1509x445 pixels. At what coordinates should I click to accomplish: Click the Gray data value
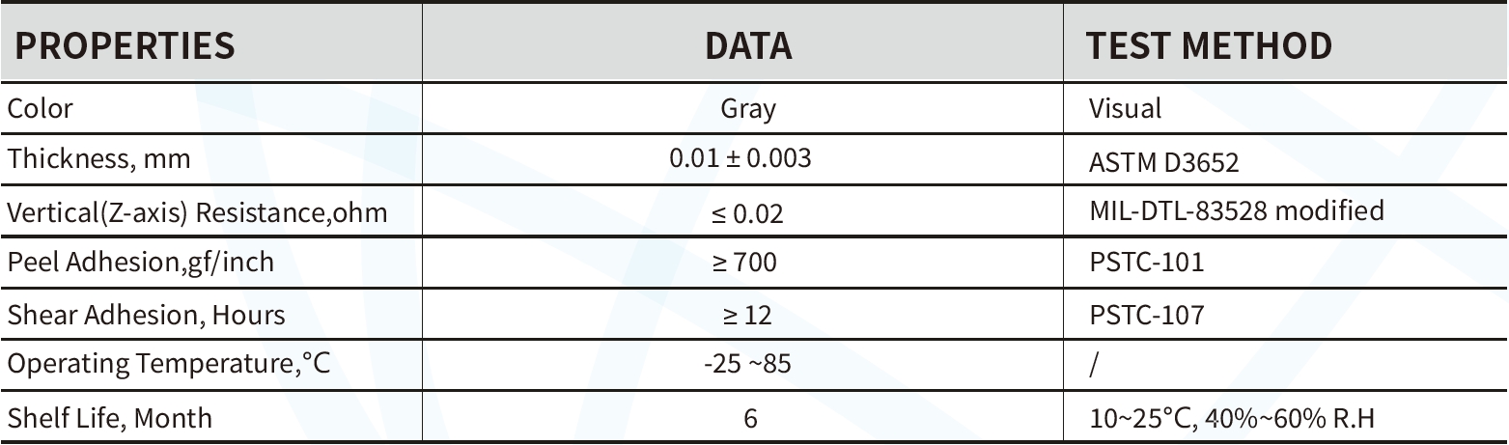point(747,108)
